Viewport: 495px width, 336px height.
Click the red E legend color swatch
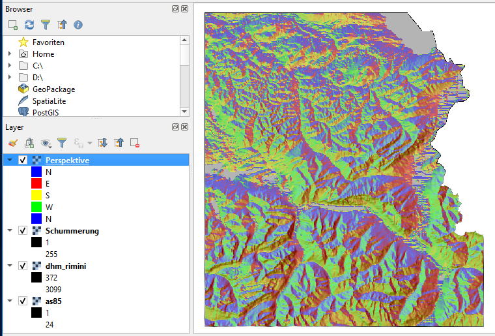point(36,184)
